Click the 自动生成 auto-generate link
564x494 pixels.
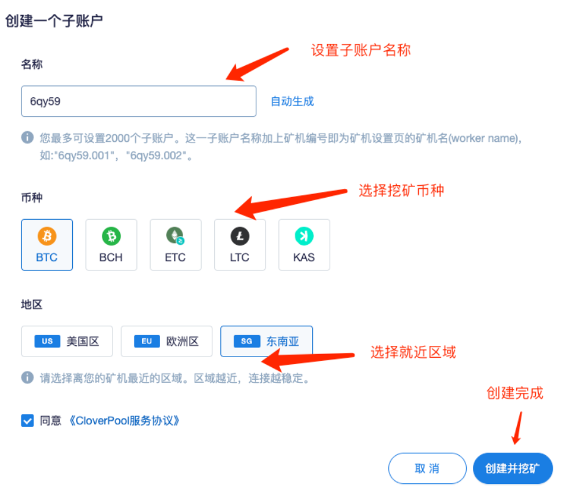[292, 102]
